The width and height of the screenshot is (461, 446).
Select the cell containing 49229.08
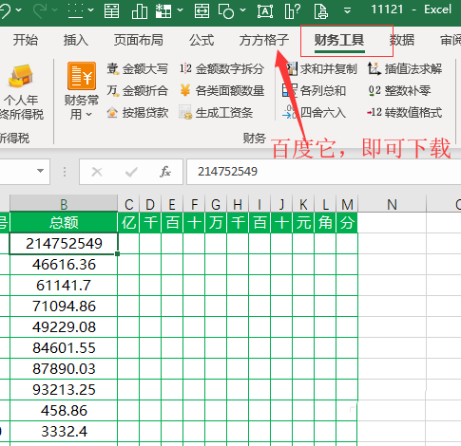click(x=64, y=327)
